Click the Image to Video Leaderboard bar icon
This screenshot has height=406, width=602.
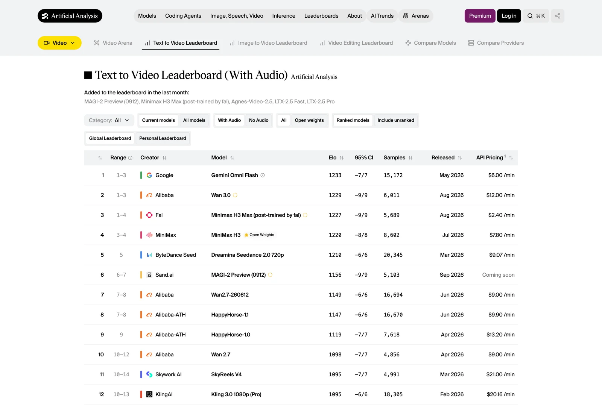click(232, 43)
